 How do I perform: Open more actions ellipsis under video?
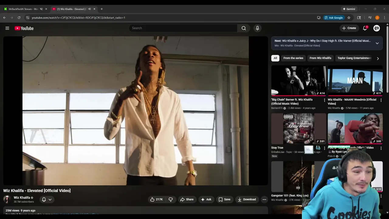click(x=264, y=199)
